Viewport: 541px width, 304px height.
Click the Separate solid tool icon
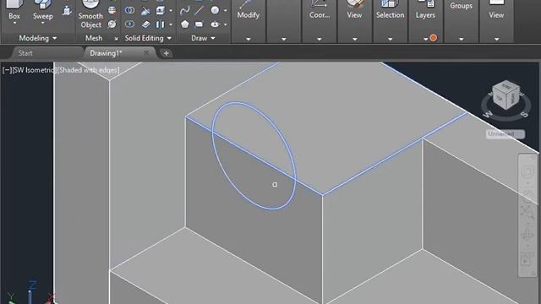(160, 24)
